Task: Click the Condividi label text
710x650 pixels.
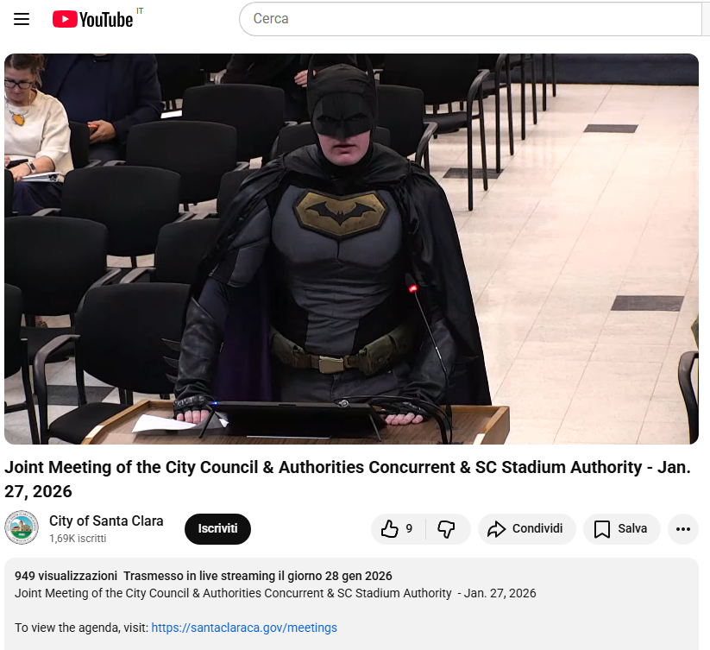Action: 537,528
